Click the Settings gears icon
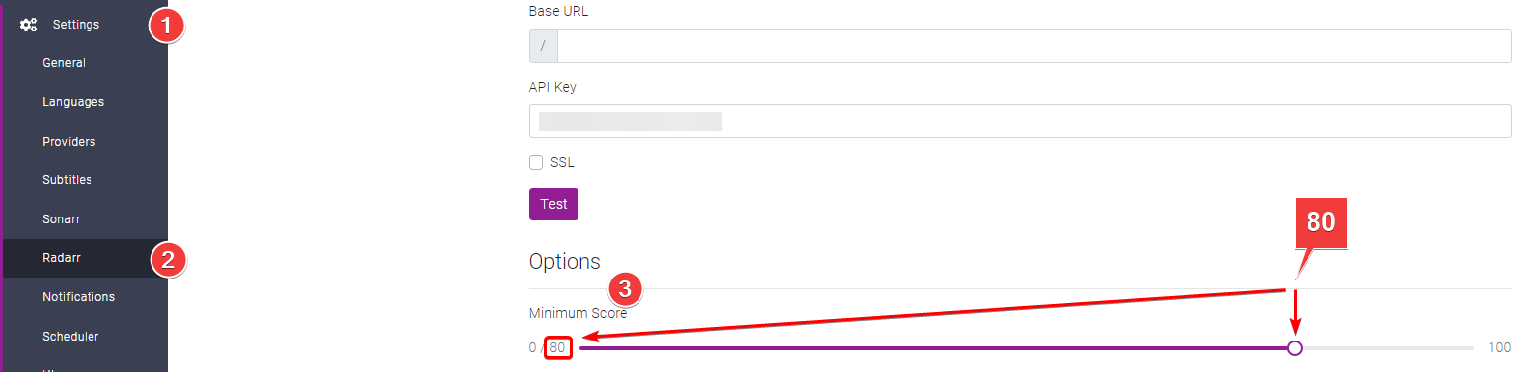Screen dimensions: 1521x372 pos(29,25)
